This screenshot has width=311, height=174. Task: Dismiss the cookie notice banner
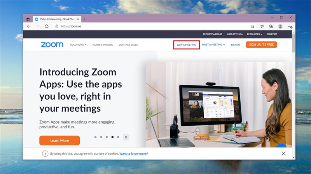point(284,154)
